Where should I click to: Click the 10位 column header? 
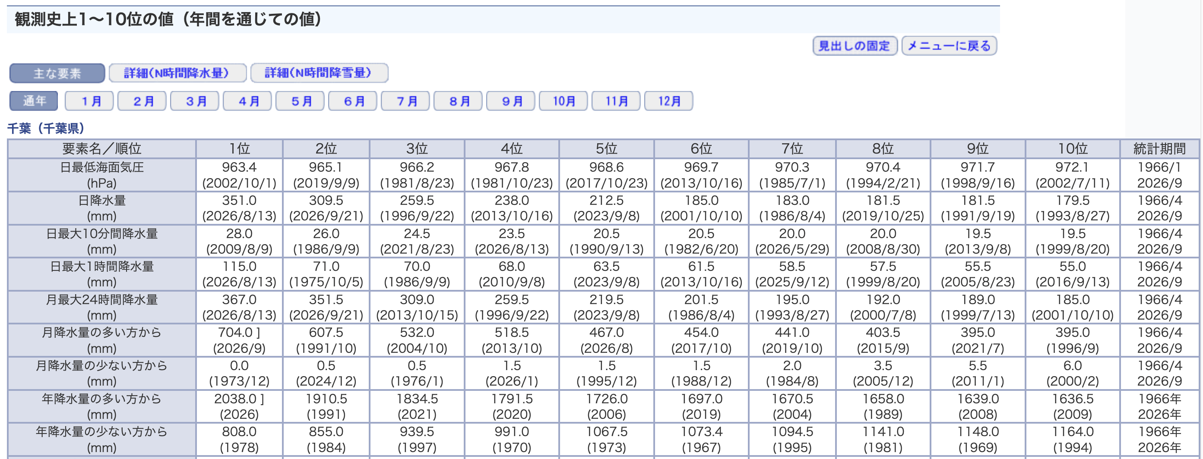pyautogui.click(x=1072, y=149)
